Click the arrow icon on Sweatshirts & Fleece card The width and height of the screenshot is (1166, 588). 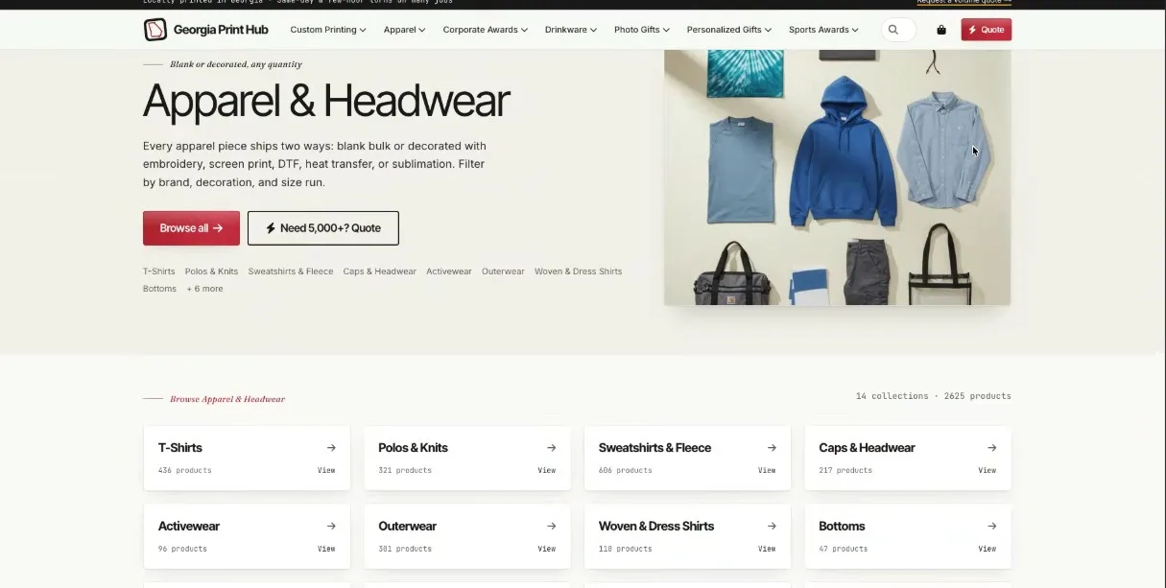tap(772, 448)
